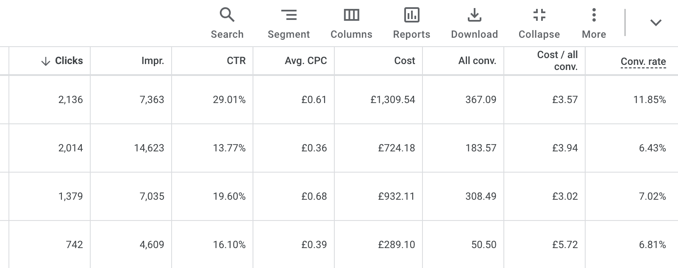Click the Cost / all conv. header
Viewport: 678px width, 268px height.
556,61
